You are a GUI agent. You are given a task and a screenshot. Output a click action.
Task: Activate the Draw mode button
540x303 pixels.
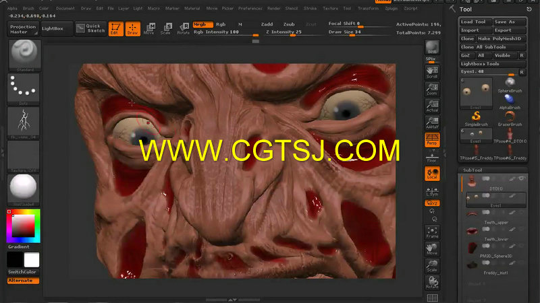[132, 29]
